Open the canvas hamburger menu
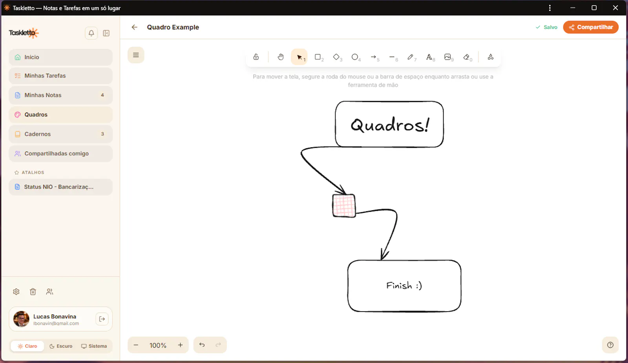 coord(136,55)
